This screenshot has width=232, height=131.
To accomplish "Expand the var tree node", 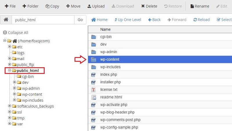I will (x=10, y=123).
